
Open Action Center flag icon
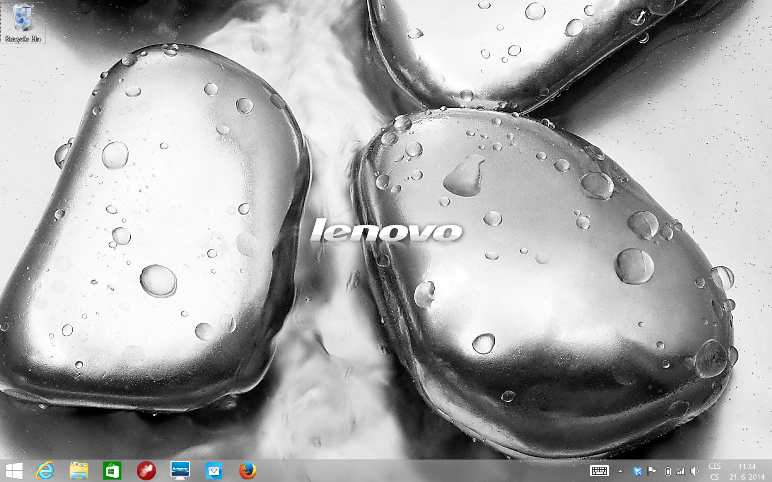652,471
